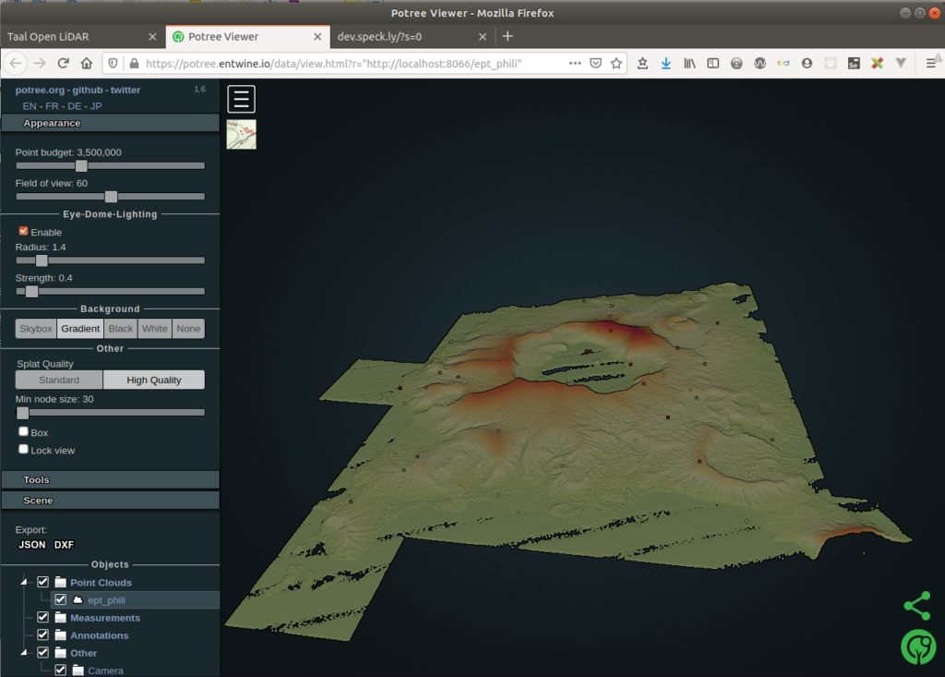945x677 pixels.
Task: Show Firefox downloads panel
Action: point(666,64)
